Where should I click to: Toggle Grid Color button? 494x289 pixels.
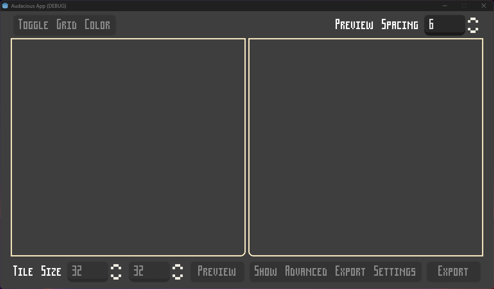(64, 24)
